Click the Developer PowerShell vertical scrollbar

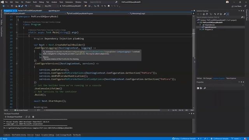[193, 126]
